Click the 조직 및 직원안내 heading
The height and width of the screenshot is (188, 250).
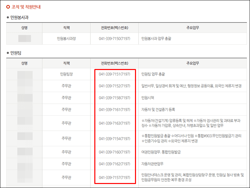26,7
